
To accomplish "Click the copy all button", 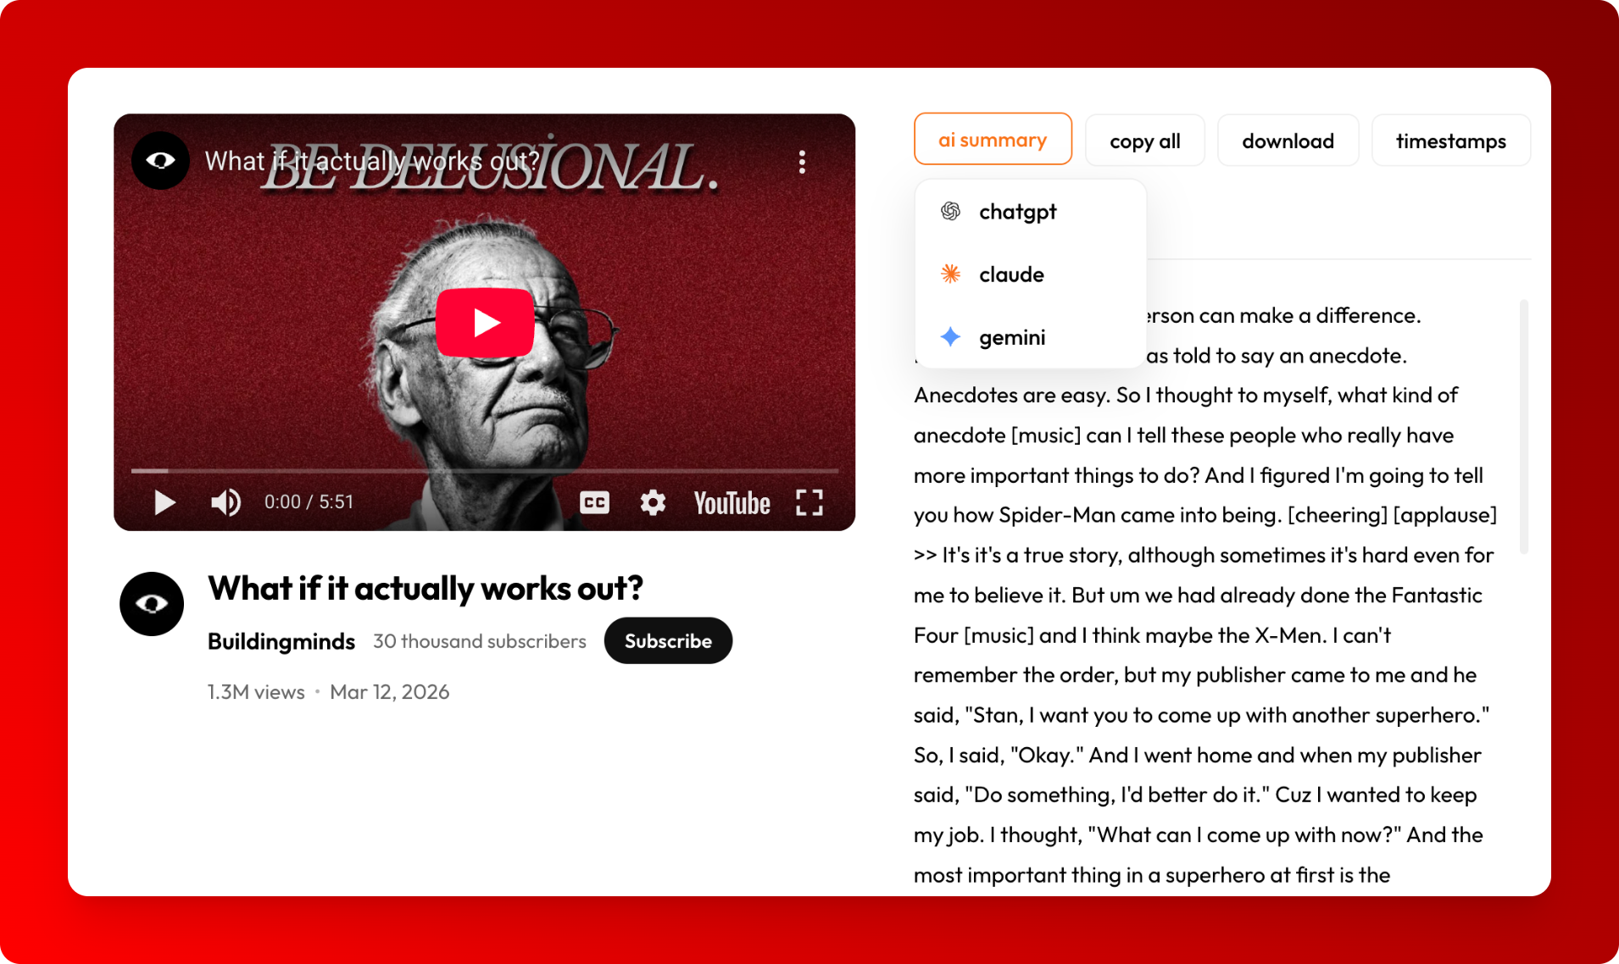I will point(1144,140).
